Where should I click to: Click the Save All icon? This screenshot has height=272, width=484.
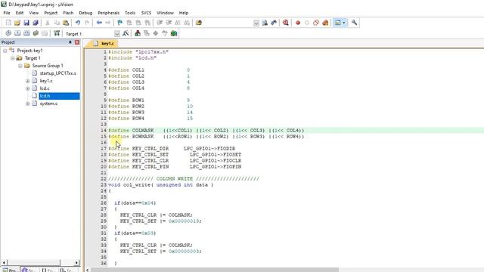36,23
